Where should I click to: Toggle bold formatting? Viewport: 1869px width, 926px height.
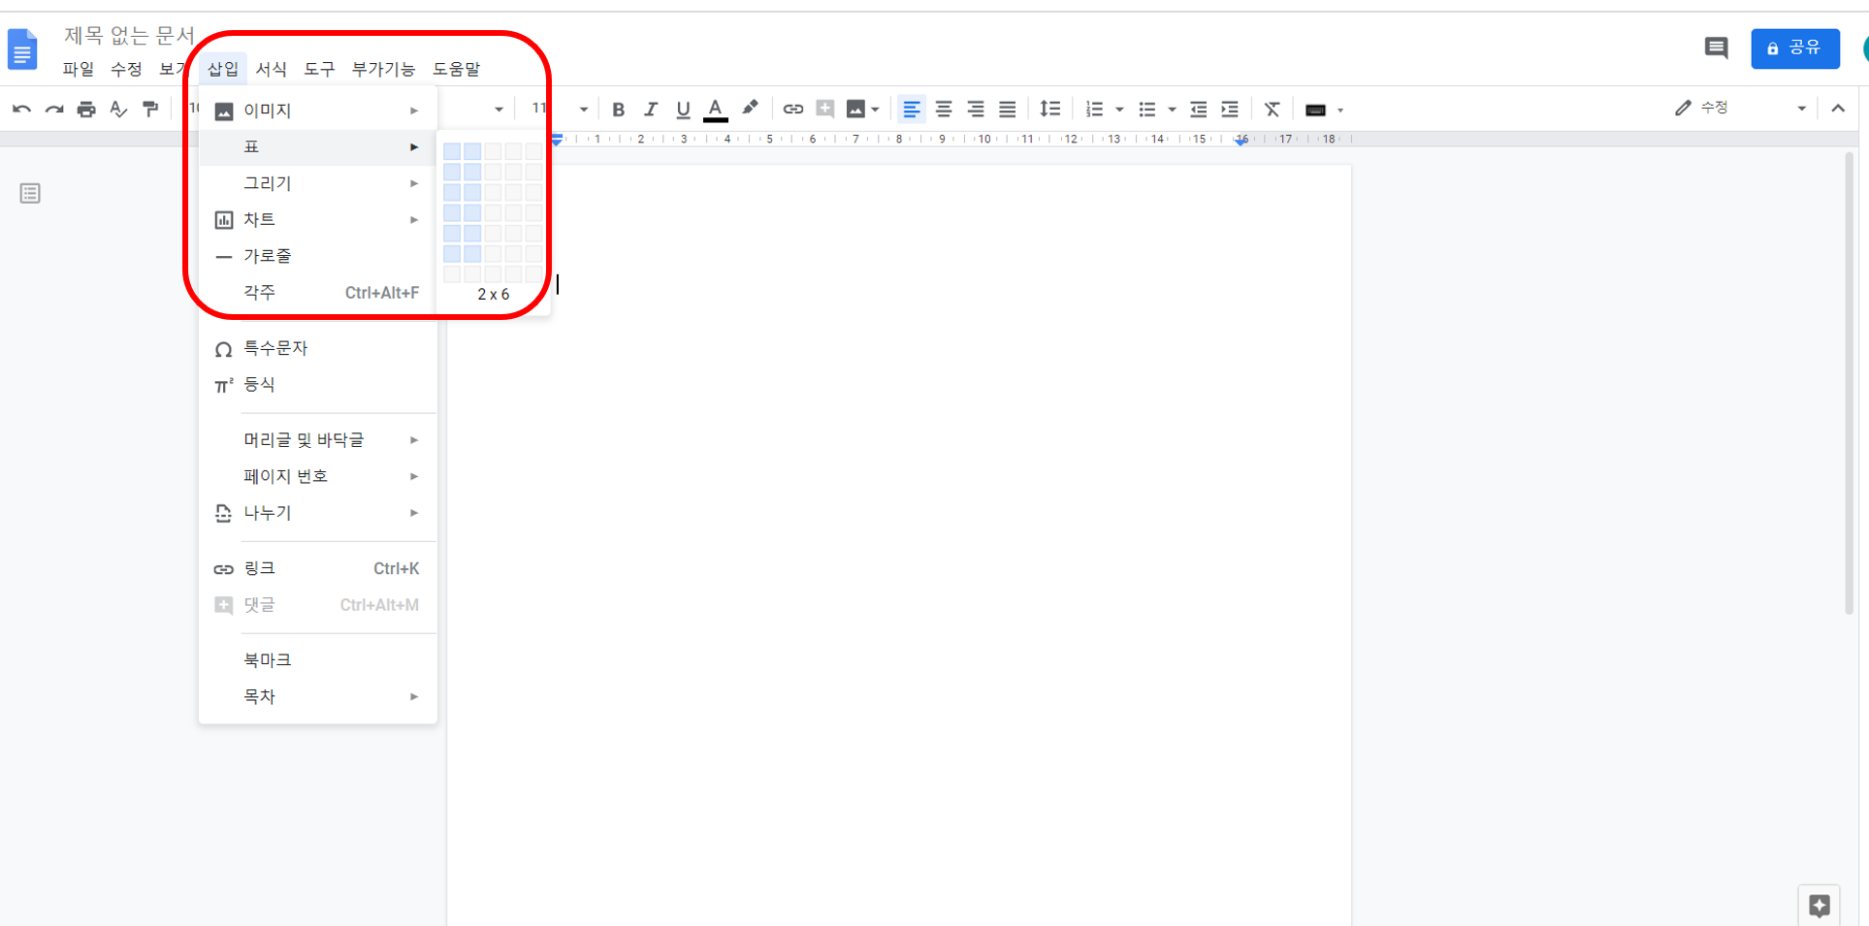618,110
